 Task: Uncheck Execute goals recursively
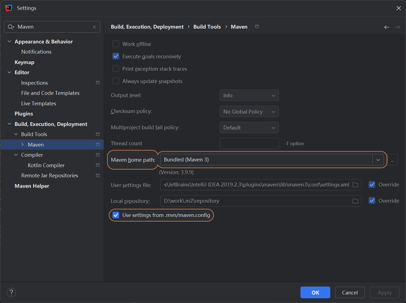(x=116, y=56)
